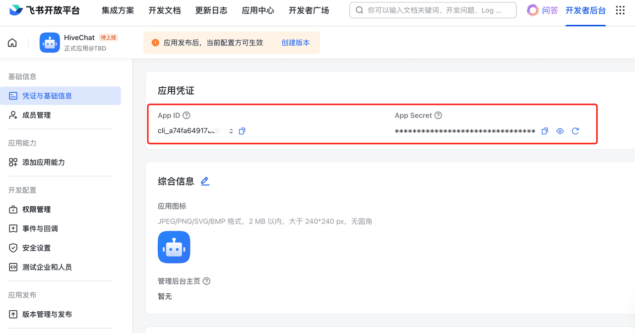
Task: Open 应用中心 menu
Action: click(258, 10)
